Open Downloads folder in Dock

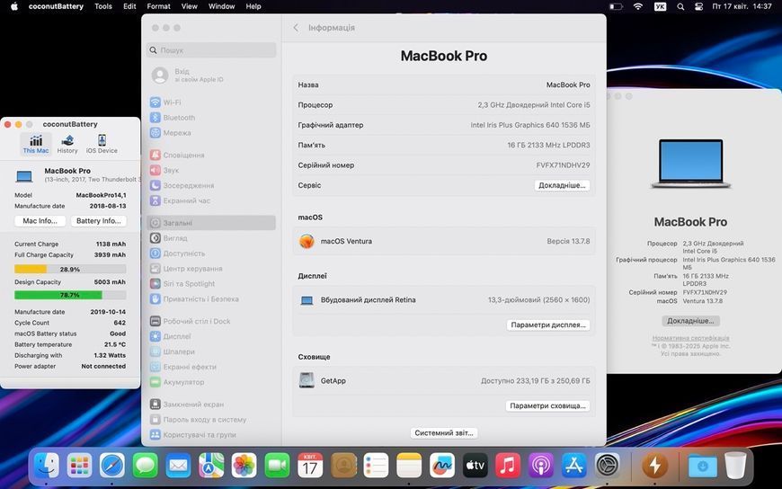pos(702,466)
